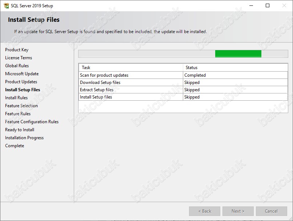Screen dimensions: 293x221
Task: Click the Next button
Action: pos(238,211)
